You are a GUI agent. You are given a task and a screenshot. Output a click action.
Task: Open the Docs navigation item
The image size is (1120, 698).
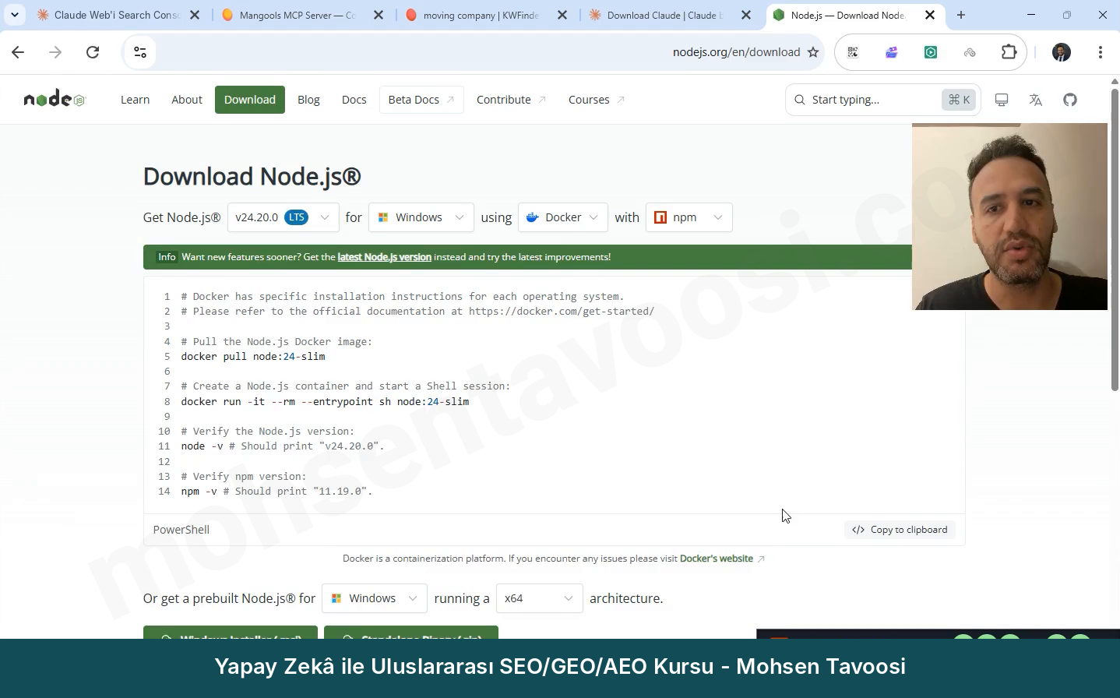(x=354, y=100)
